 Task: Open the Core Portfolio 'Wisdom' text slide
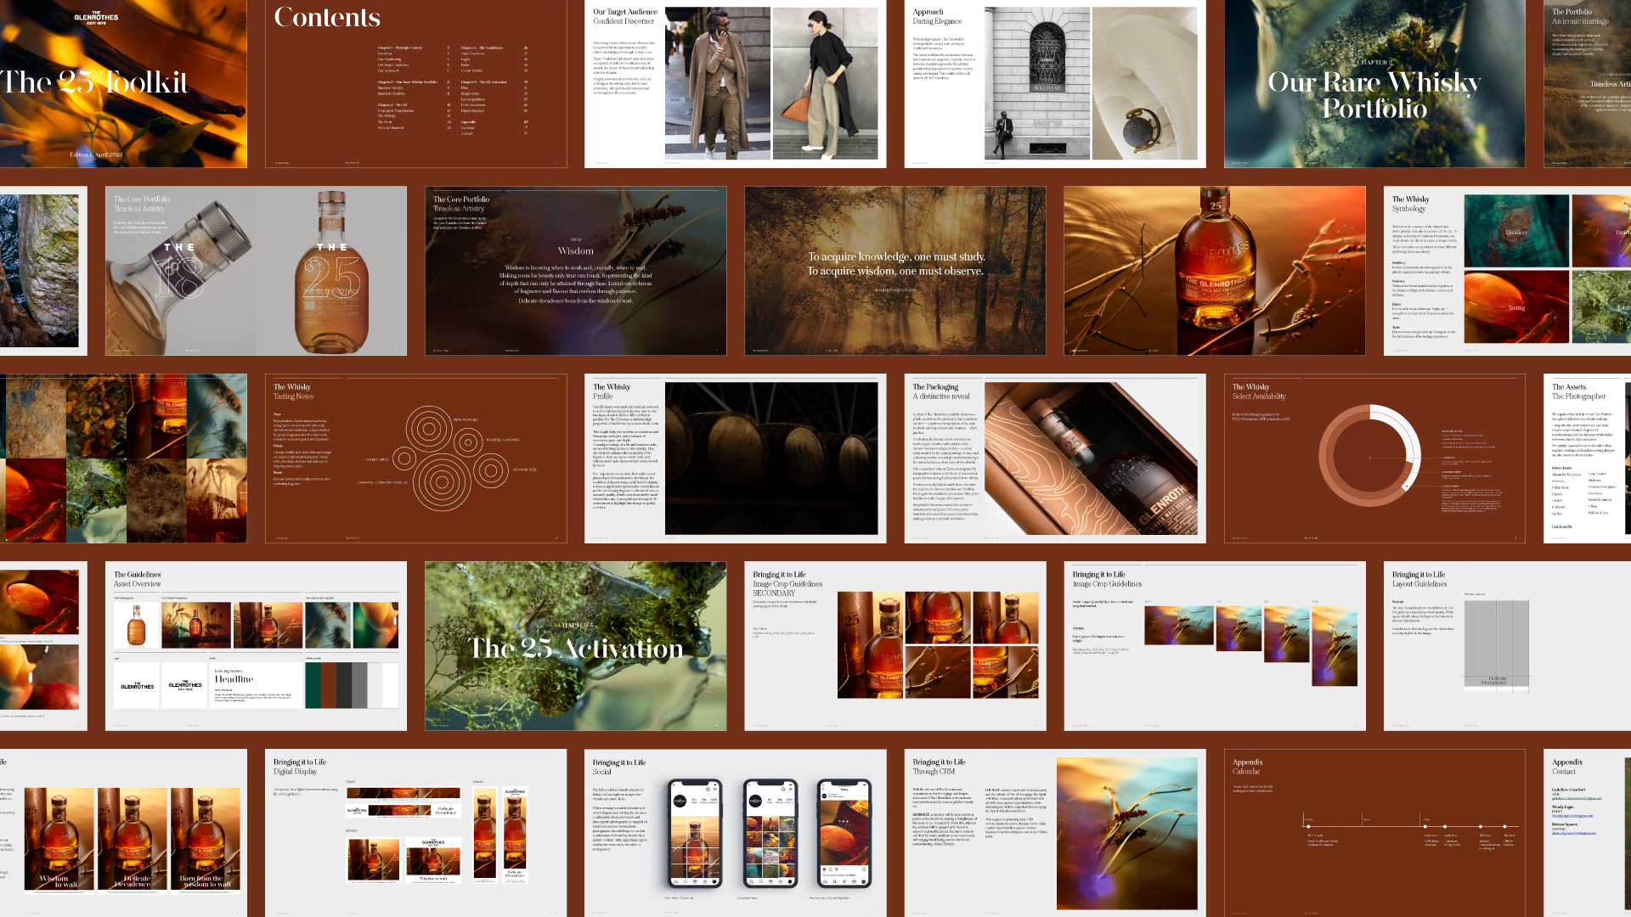(575, 271)
